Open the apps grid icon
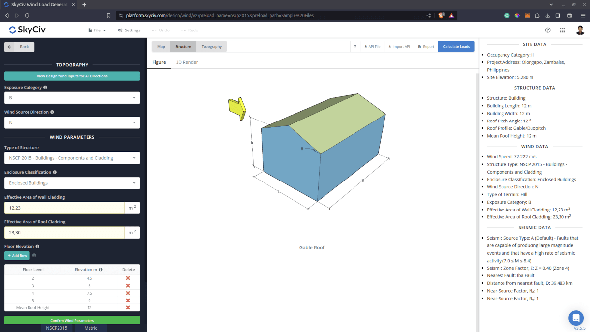Viewport: 590px width, 332px height. point(562,30)
